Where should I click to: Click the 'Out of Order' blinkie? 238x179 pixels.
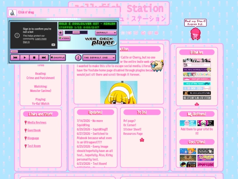click(197, 98)
